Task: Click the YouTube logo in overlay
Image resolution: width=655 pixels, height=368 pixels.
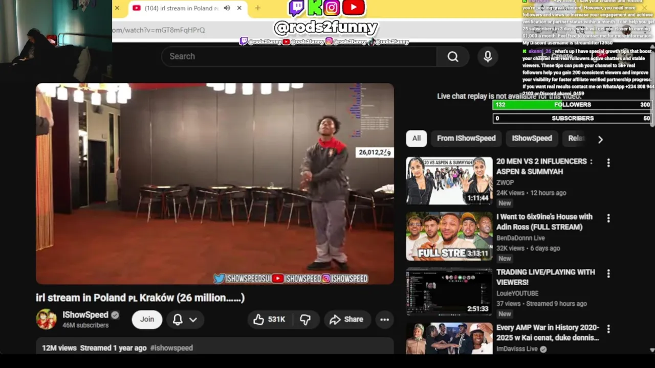Action: coord(354,8)
